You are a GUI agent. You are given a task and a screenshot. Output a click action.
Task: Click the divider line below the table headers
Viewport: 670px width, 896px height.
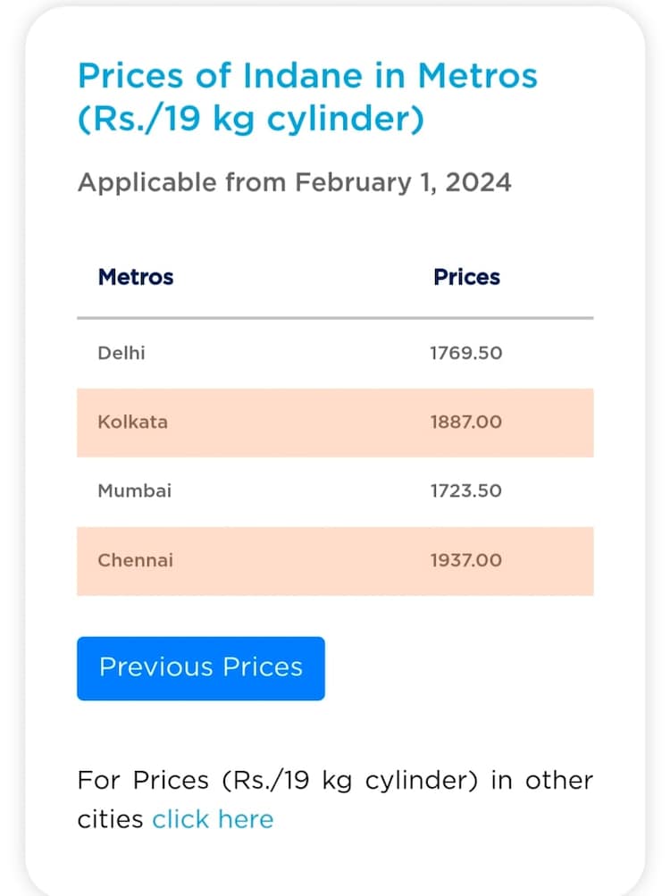[x=335, y=318]
